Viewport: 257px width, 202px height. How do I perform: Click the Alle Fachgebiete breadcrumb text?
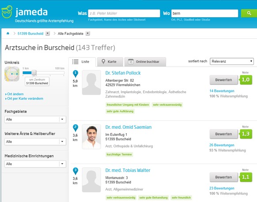click(71, 34)
